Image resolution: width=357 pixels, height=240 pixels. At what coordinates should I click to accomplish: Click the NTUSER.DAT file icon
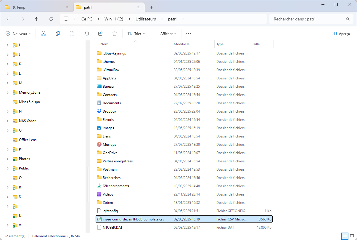coord(99,228)
